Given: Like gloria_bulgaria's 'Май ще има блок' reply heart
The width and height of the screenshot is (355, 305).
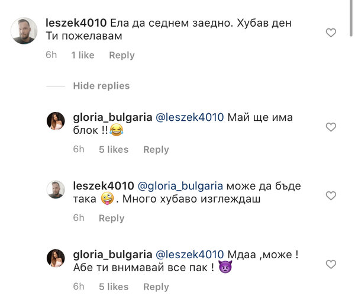Looking at the screenshot, I should [x=331, y=127].
